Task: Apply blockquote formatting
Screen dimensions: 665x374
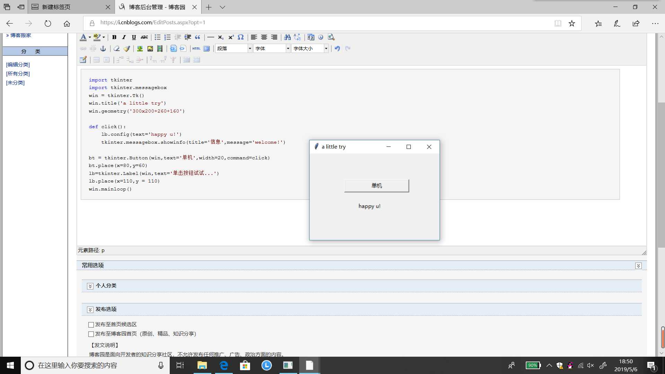Action: click(x=198, y=37)
